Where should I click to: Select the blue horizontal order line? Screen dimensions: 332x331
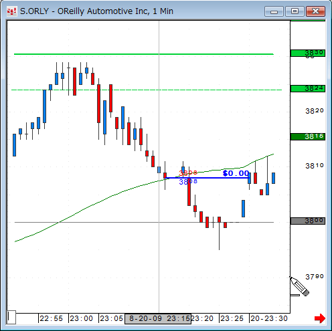tap(207, 178)
